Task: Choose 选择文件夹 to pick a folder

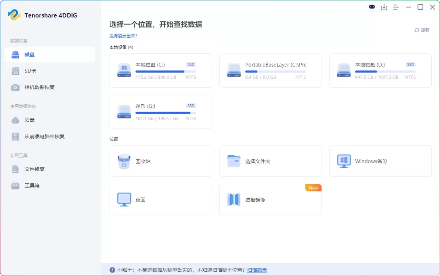Action: [x=270, y=161]
